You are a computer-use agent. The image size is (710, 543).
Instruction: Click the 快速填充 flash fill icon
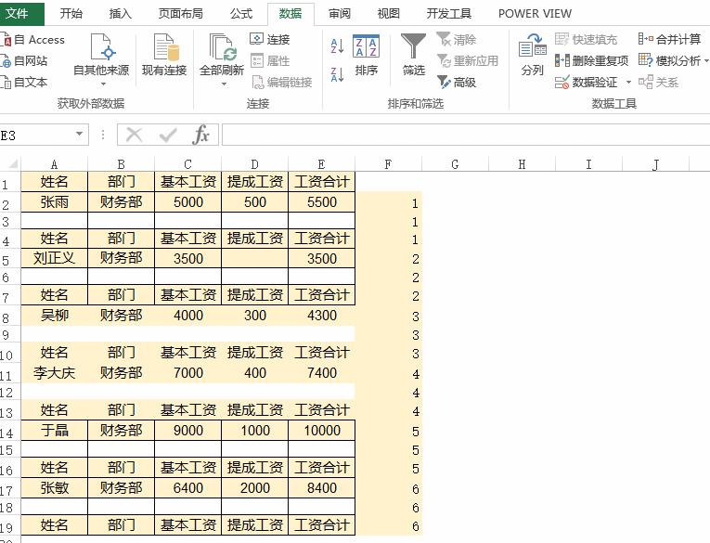pos(562,39)
